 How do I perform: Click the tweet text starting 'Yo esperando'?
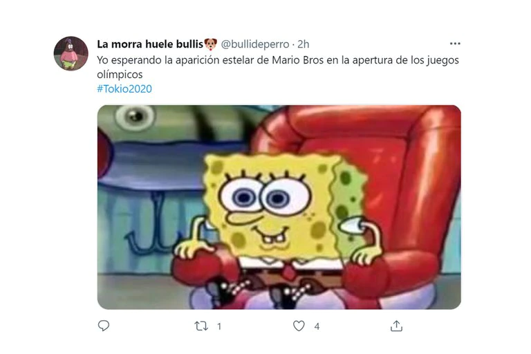278,67
